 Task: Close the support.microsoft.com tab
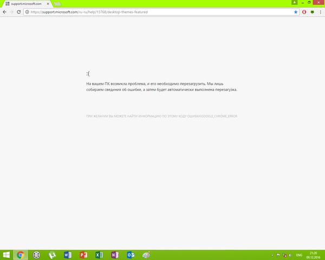pyautogui.click(x=48, y=3)
